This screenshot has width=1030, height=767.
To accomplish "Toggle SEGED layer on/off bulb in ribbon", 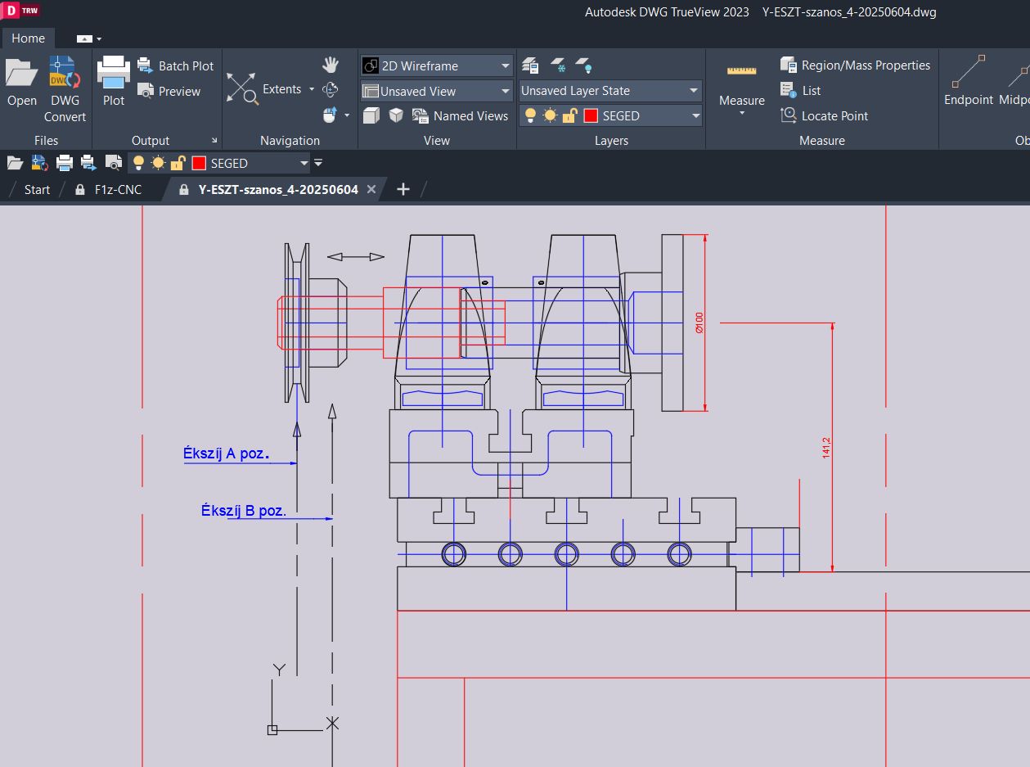I will click(530, 115).
